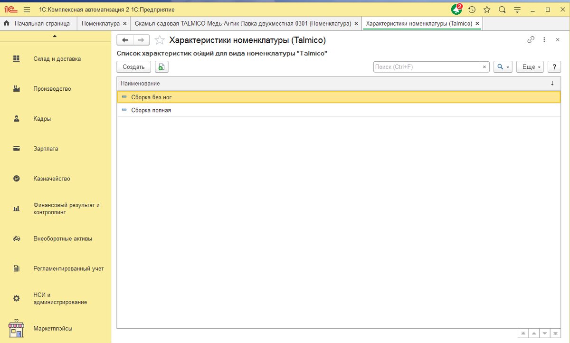Click Зарплата card icon
The width and height of the screenshot is (570, 343).
click(17, 149)
